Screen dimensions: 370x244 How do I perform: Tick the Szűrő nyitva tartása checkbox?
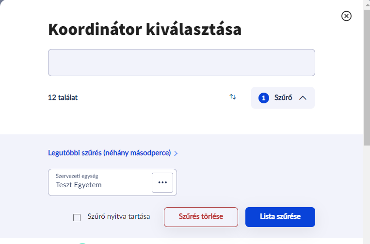tap(77, 217)
